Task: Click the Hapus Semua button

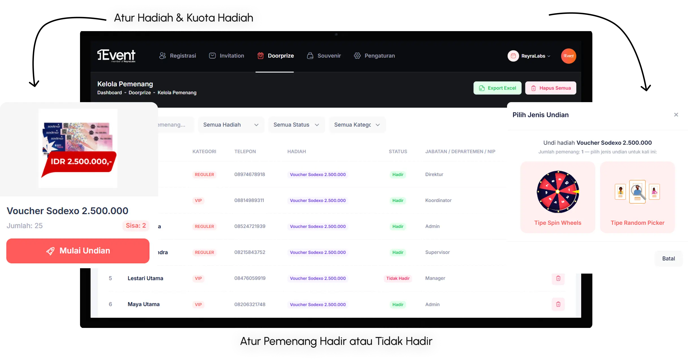Action: point(551,88)
